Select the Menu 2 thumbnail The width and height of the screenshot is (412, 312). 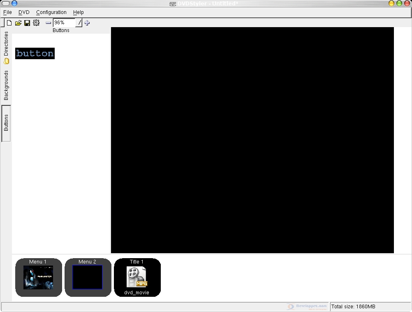[88, 277]
